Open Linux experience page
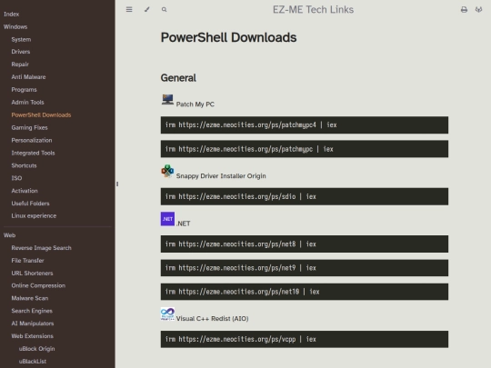 coord(34,216)
